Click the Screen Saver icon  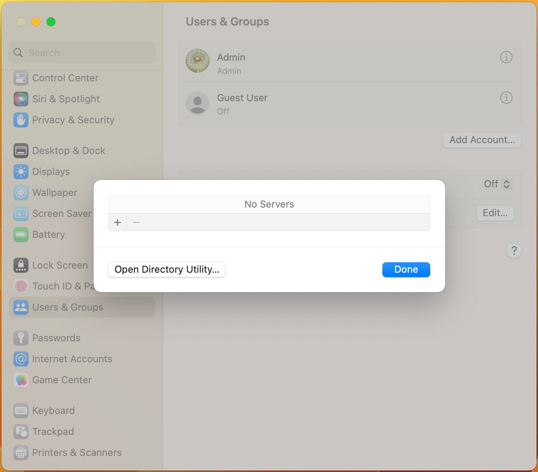[x=21, y=214]
